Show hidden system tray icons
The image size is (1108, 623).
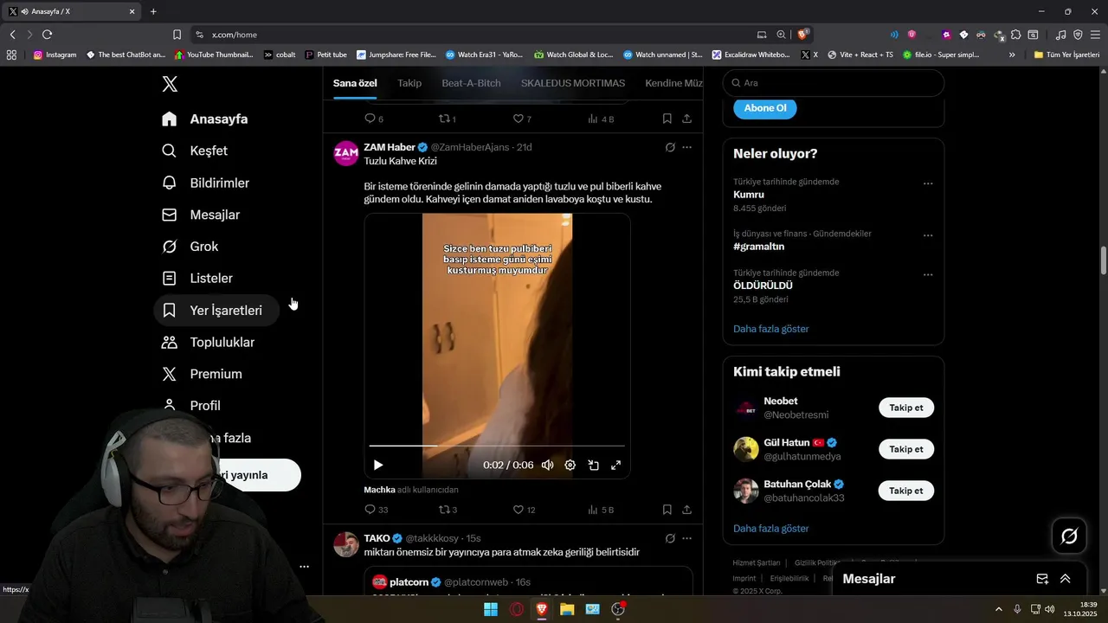coord(999,609)
